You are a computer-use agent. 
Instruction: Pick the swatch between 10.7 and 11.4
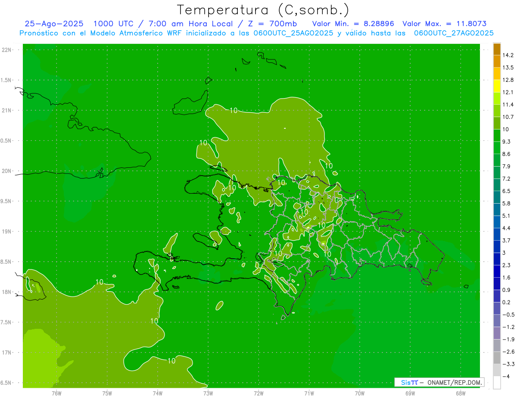497,111
